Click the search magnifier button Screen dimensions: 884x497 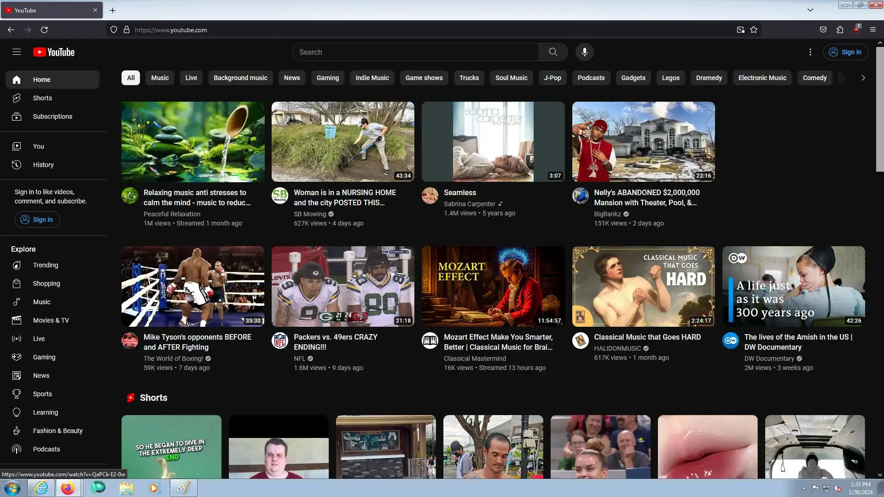[553, 52]
